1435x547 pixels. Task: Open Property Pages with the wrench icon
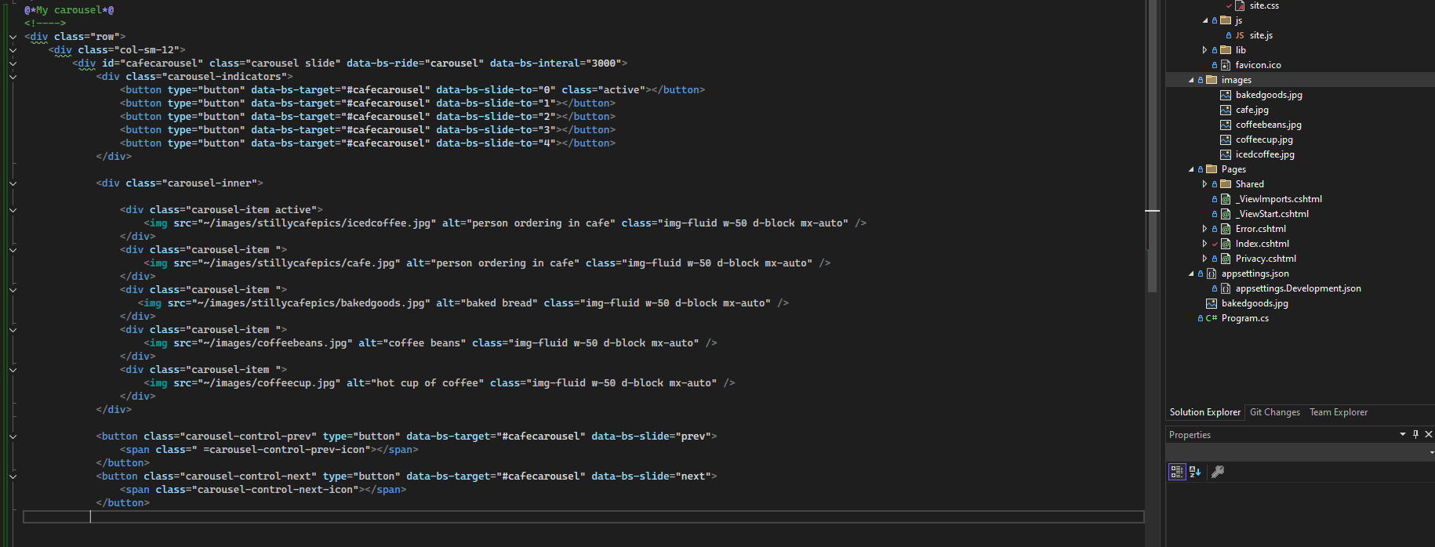[x=1218, y=472]
